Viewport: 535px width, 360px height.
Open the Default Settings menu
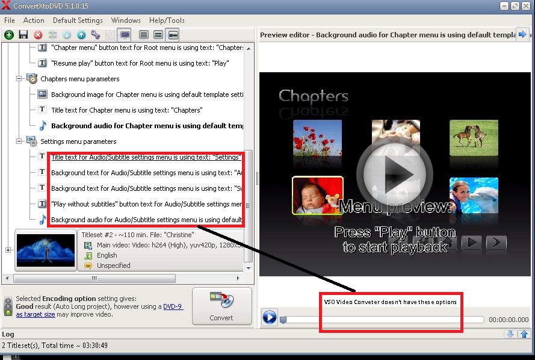(x=78, y=20)
